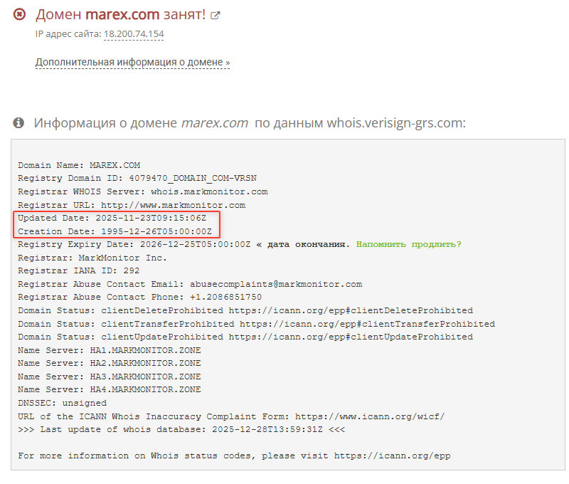This screenshot has width=569, height=484.
Task: Open marex.com via external link icon
Action: 216,15
